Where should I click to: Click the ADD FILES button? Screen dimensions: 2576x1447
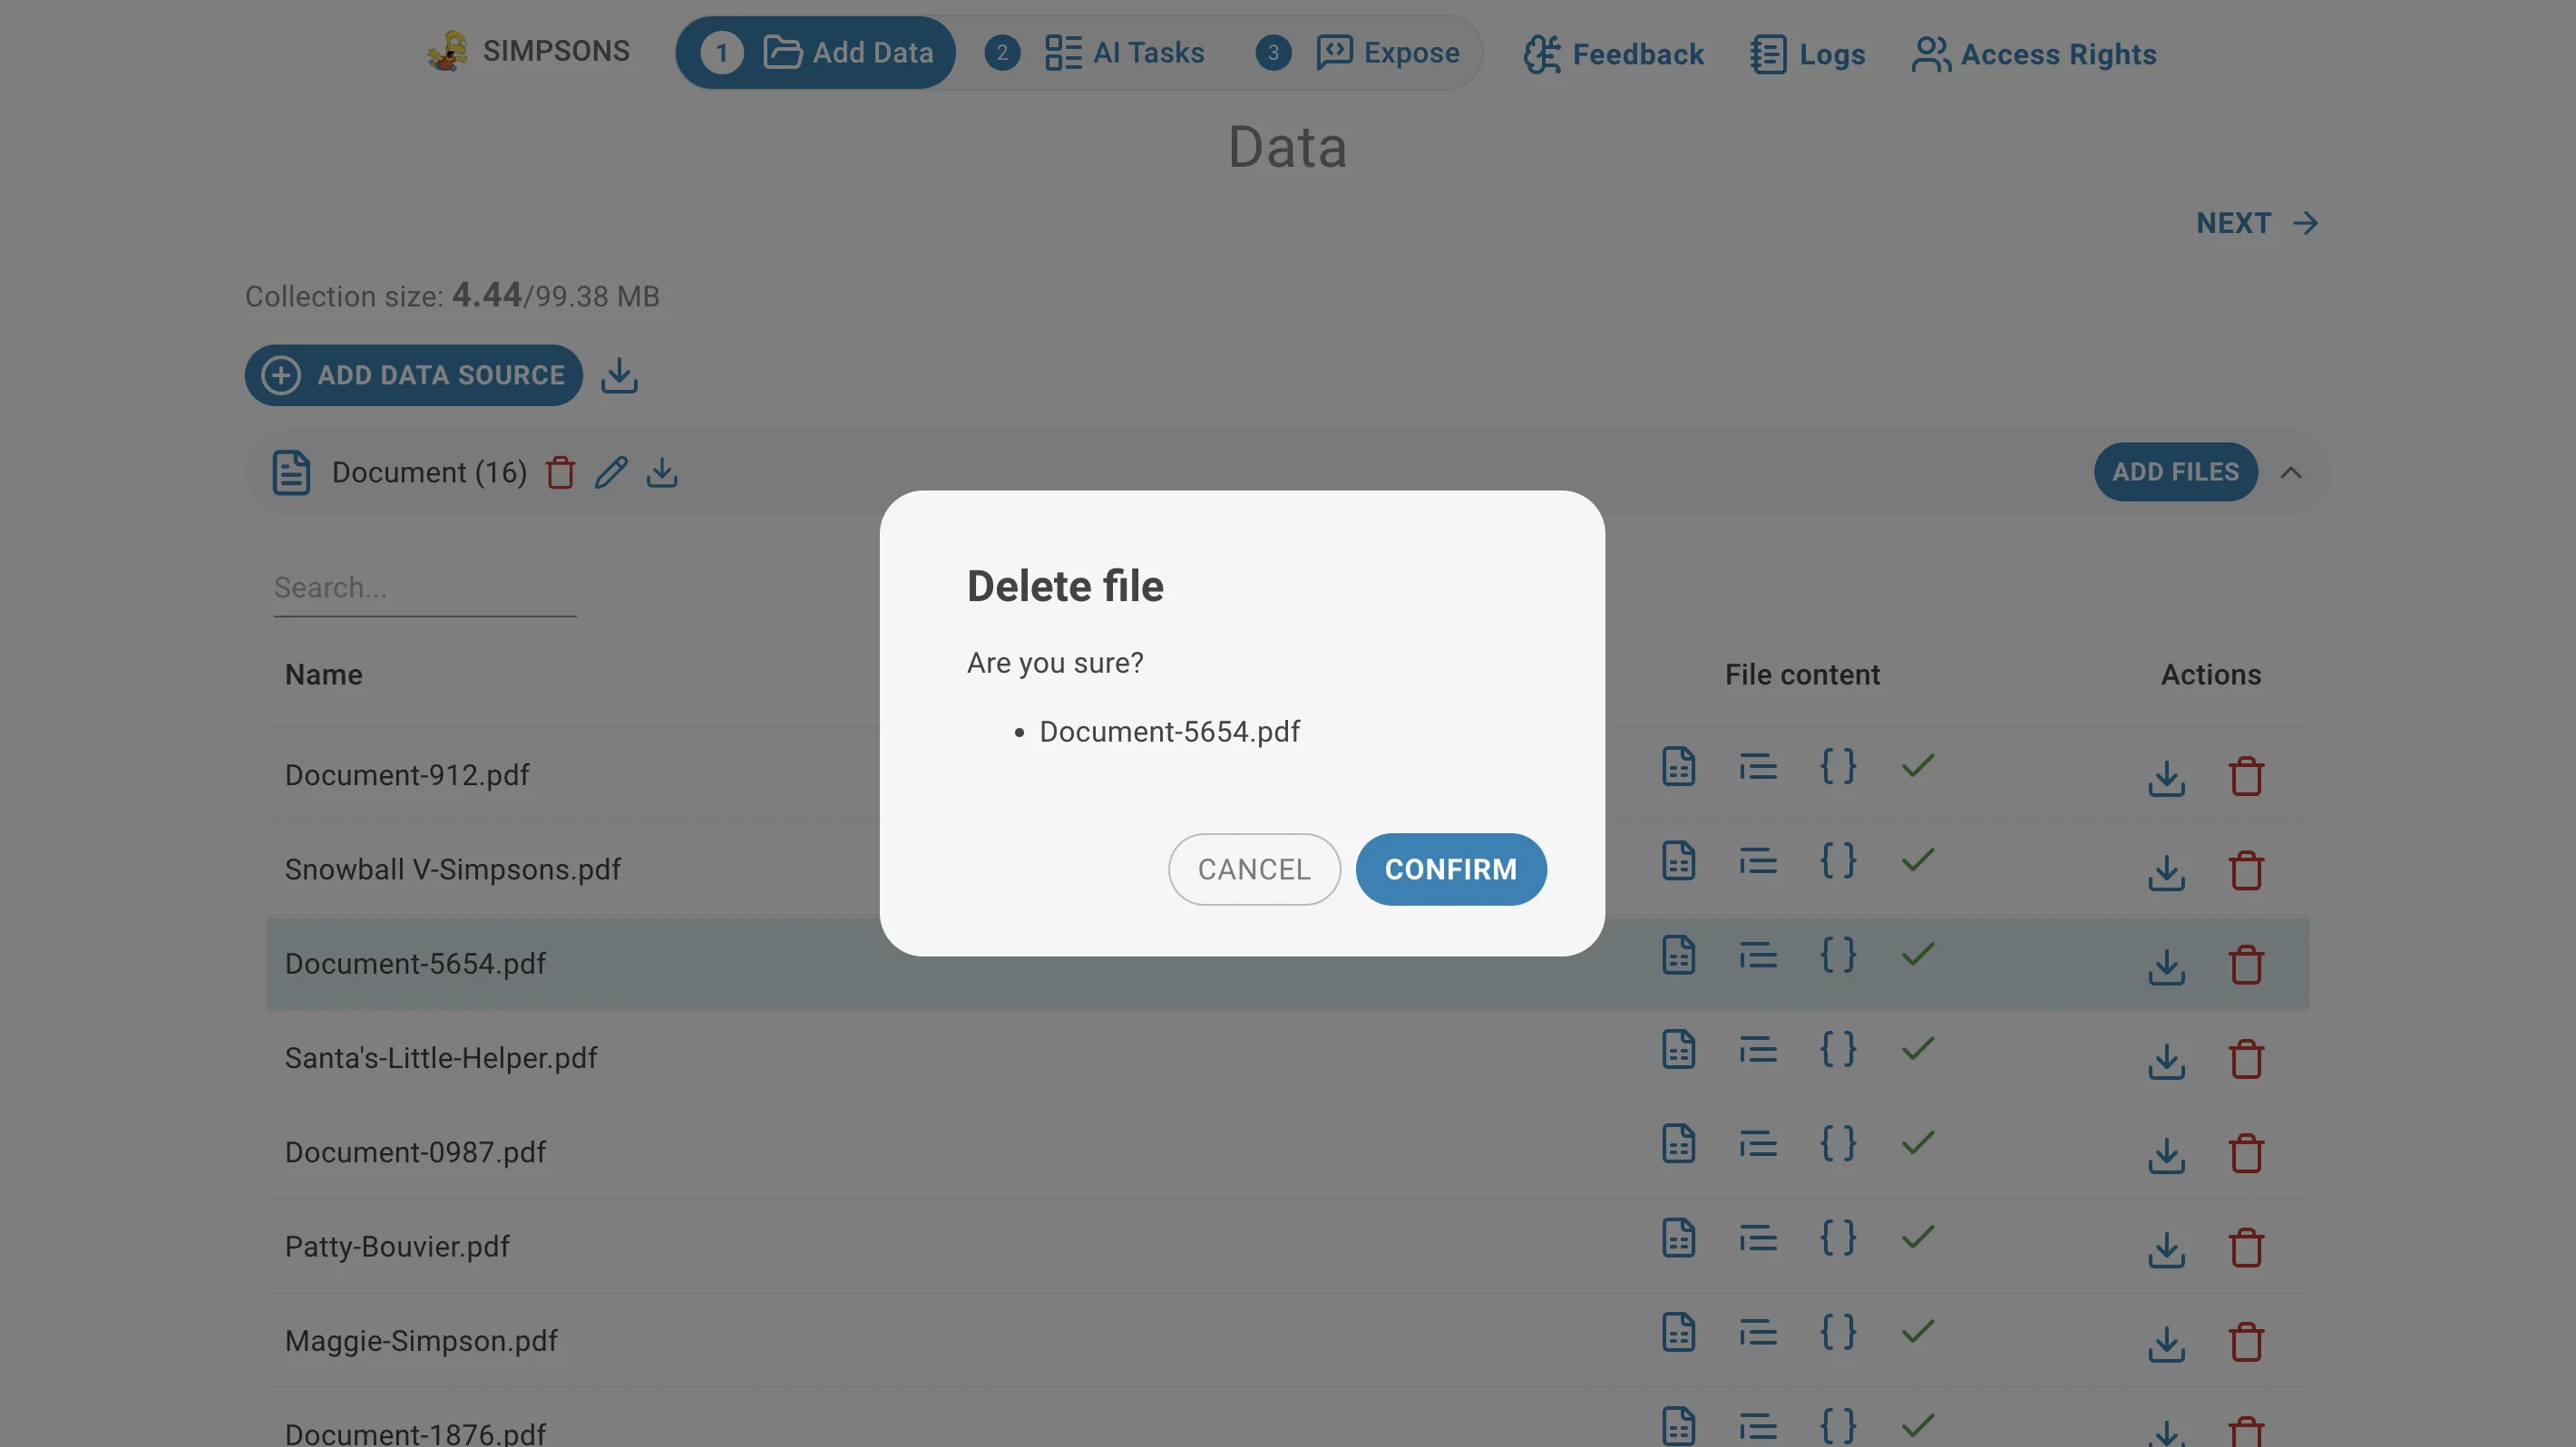[x=2175, y=472]
